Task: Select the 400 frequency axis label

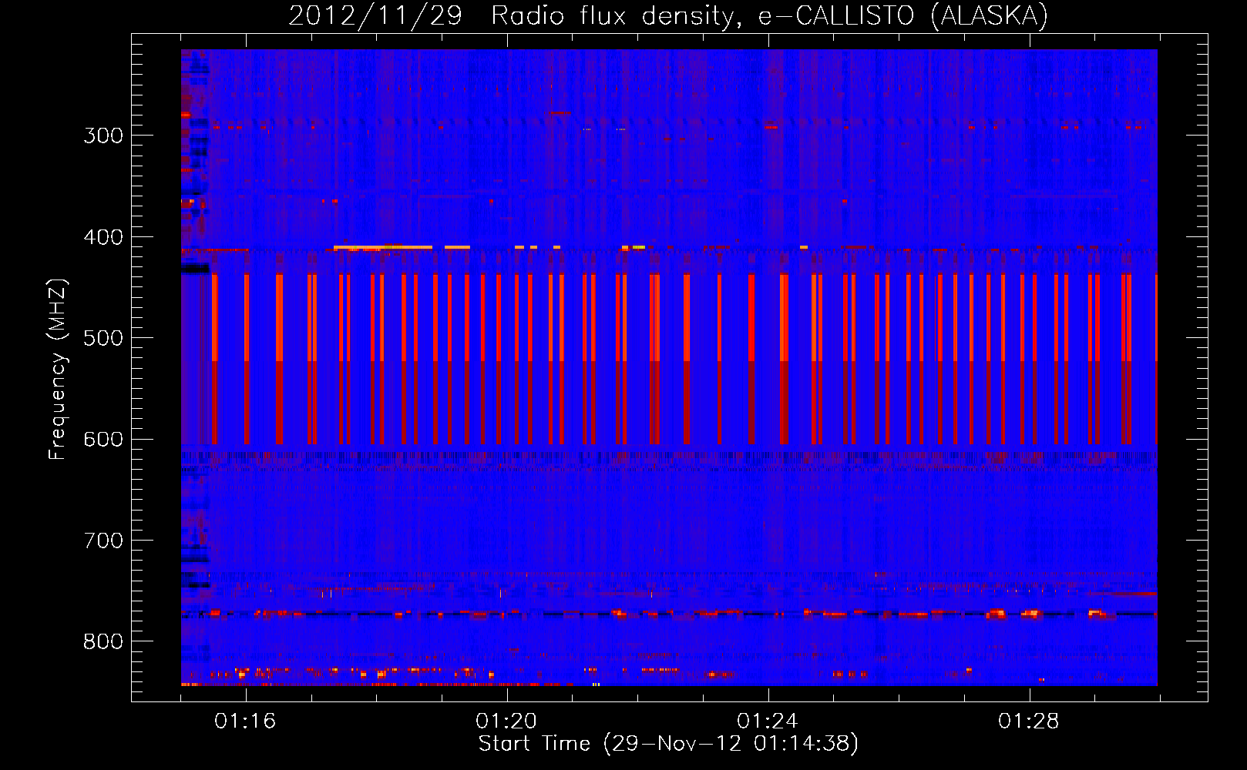Action: (x=103, y=237)
